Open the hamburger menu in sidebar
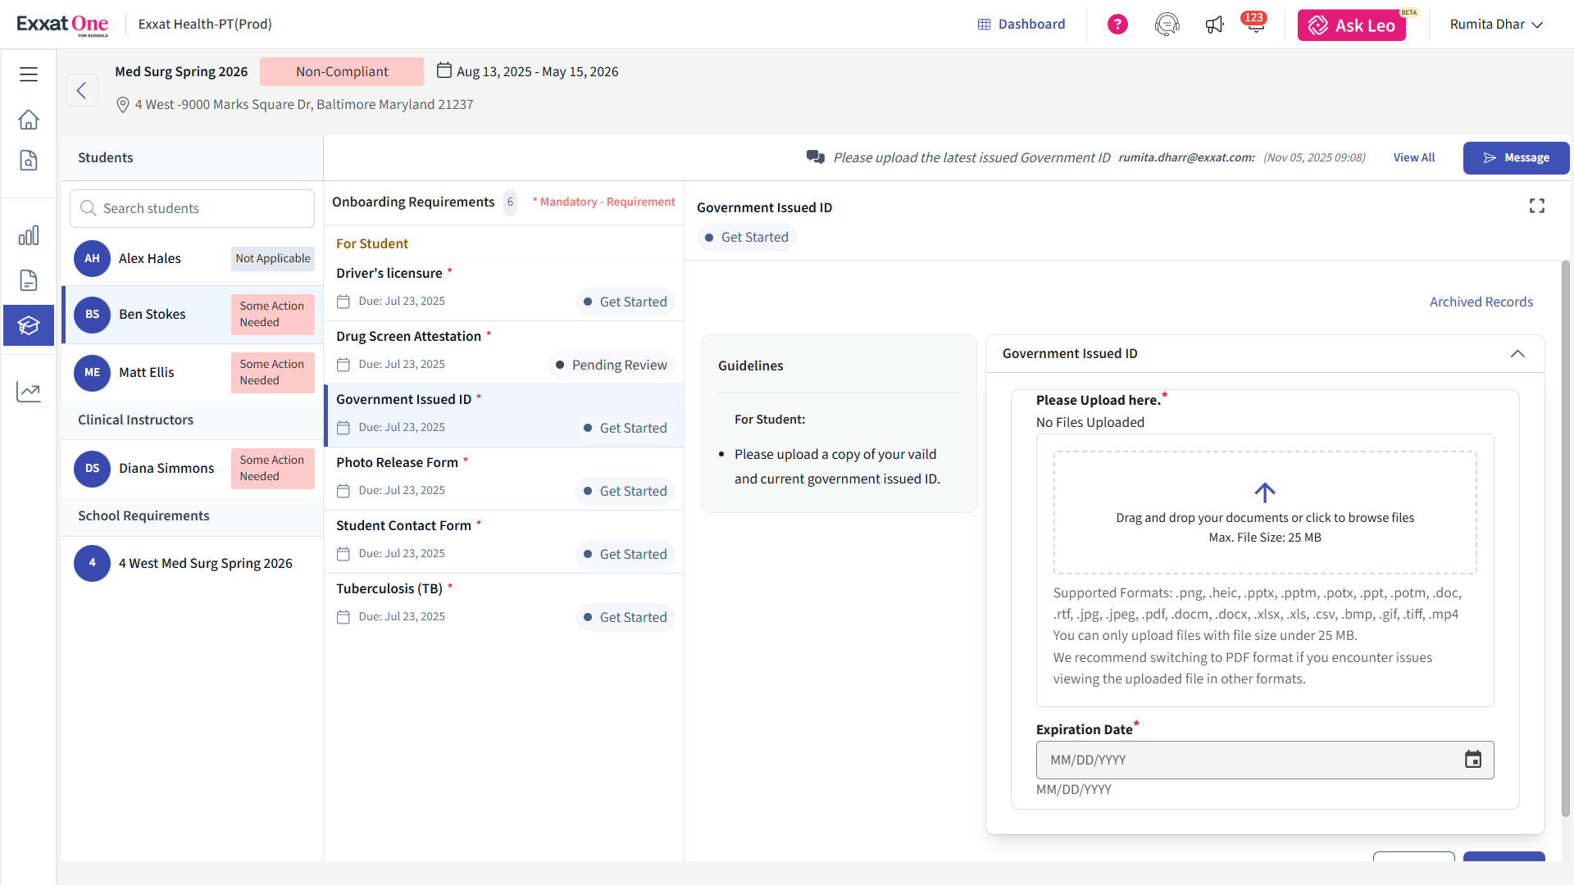Screen dimensions: 1574x885 click(29, 75)
